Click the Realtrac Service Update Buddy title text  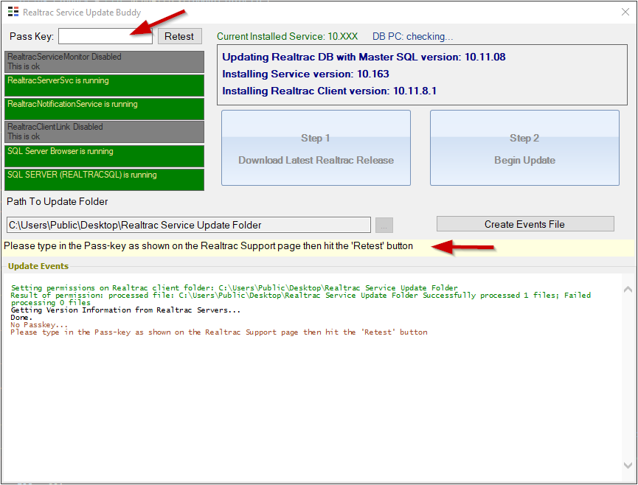[82, 13]
